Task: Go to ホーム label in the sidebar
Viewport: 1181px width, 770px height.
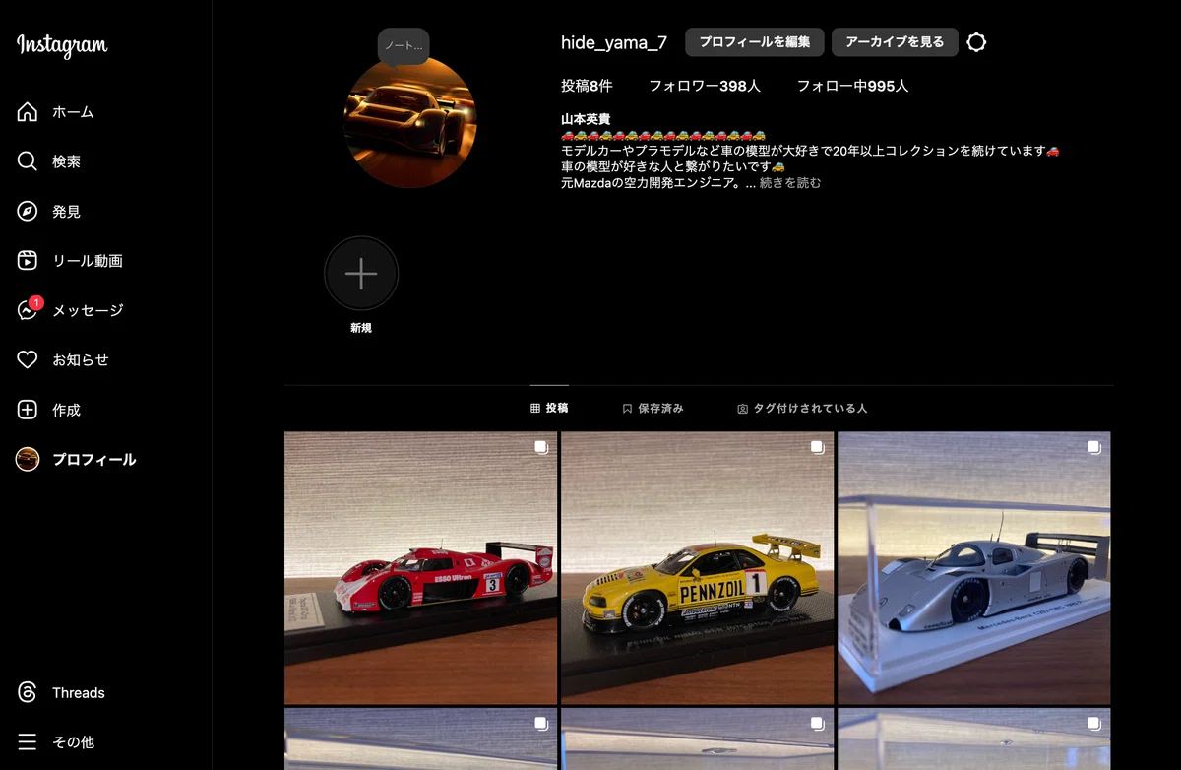Action: (x=73, y=112)
